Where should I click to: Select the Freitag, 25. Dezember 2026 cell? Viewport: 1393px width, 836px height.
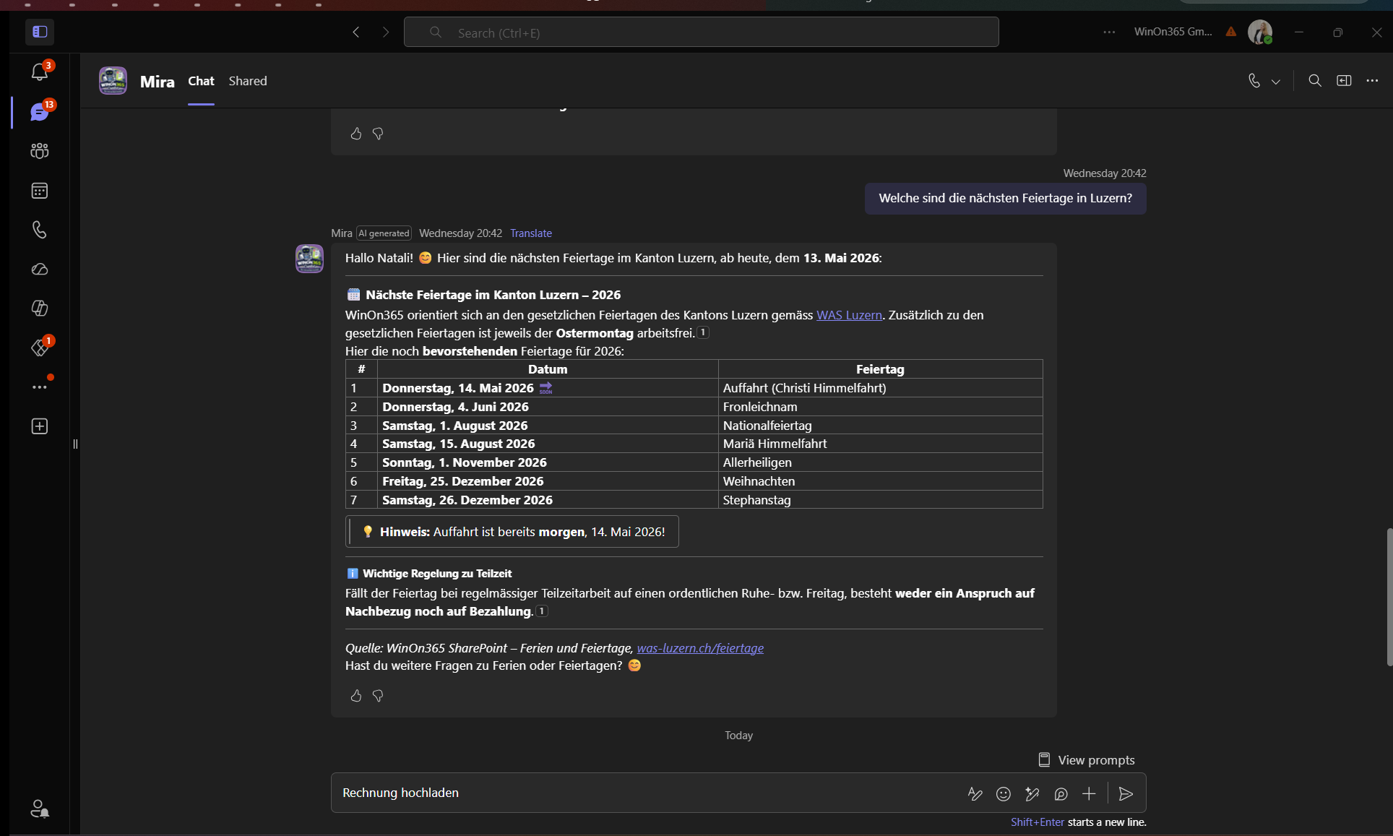click(548, 481)
